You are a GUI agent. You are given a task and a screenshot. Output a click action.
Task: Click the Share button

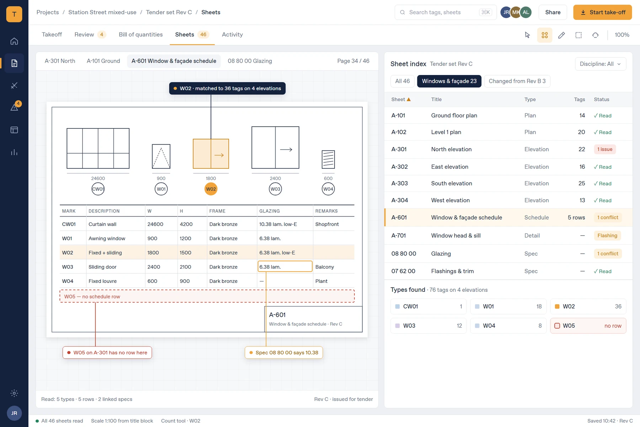point(553,12)
